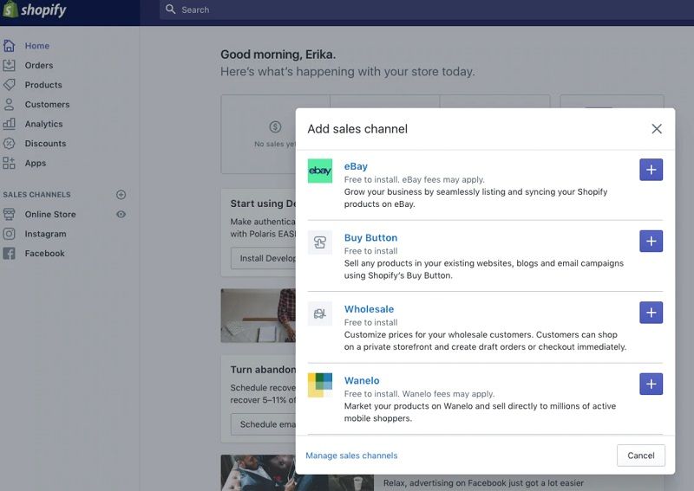Add the eBay sales channel
Image resolution: width=694 pixels, height=491 pixels.
651,170
